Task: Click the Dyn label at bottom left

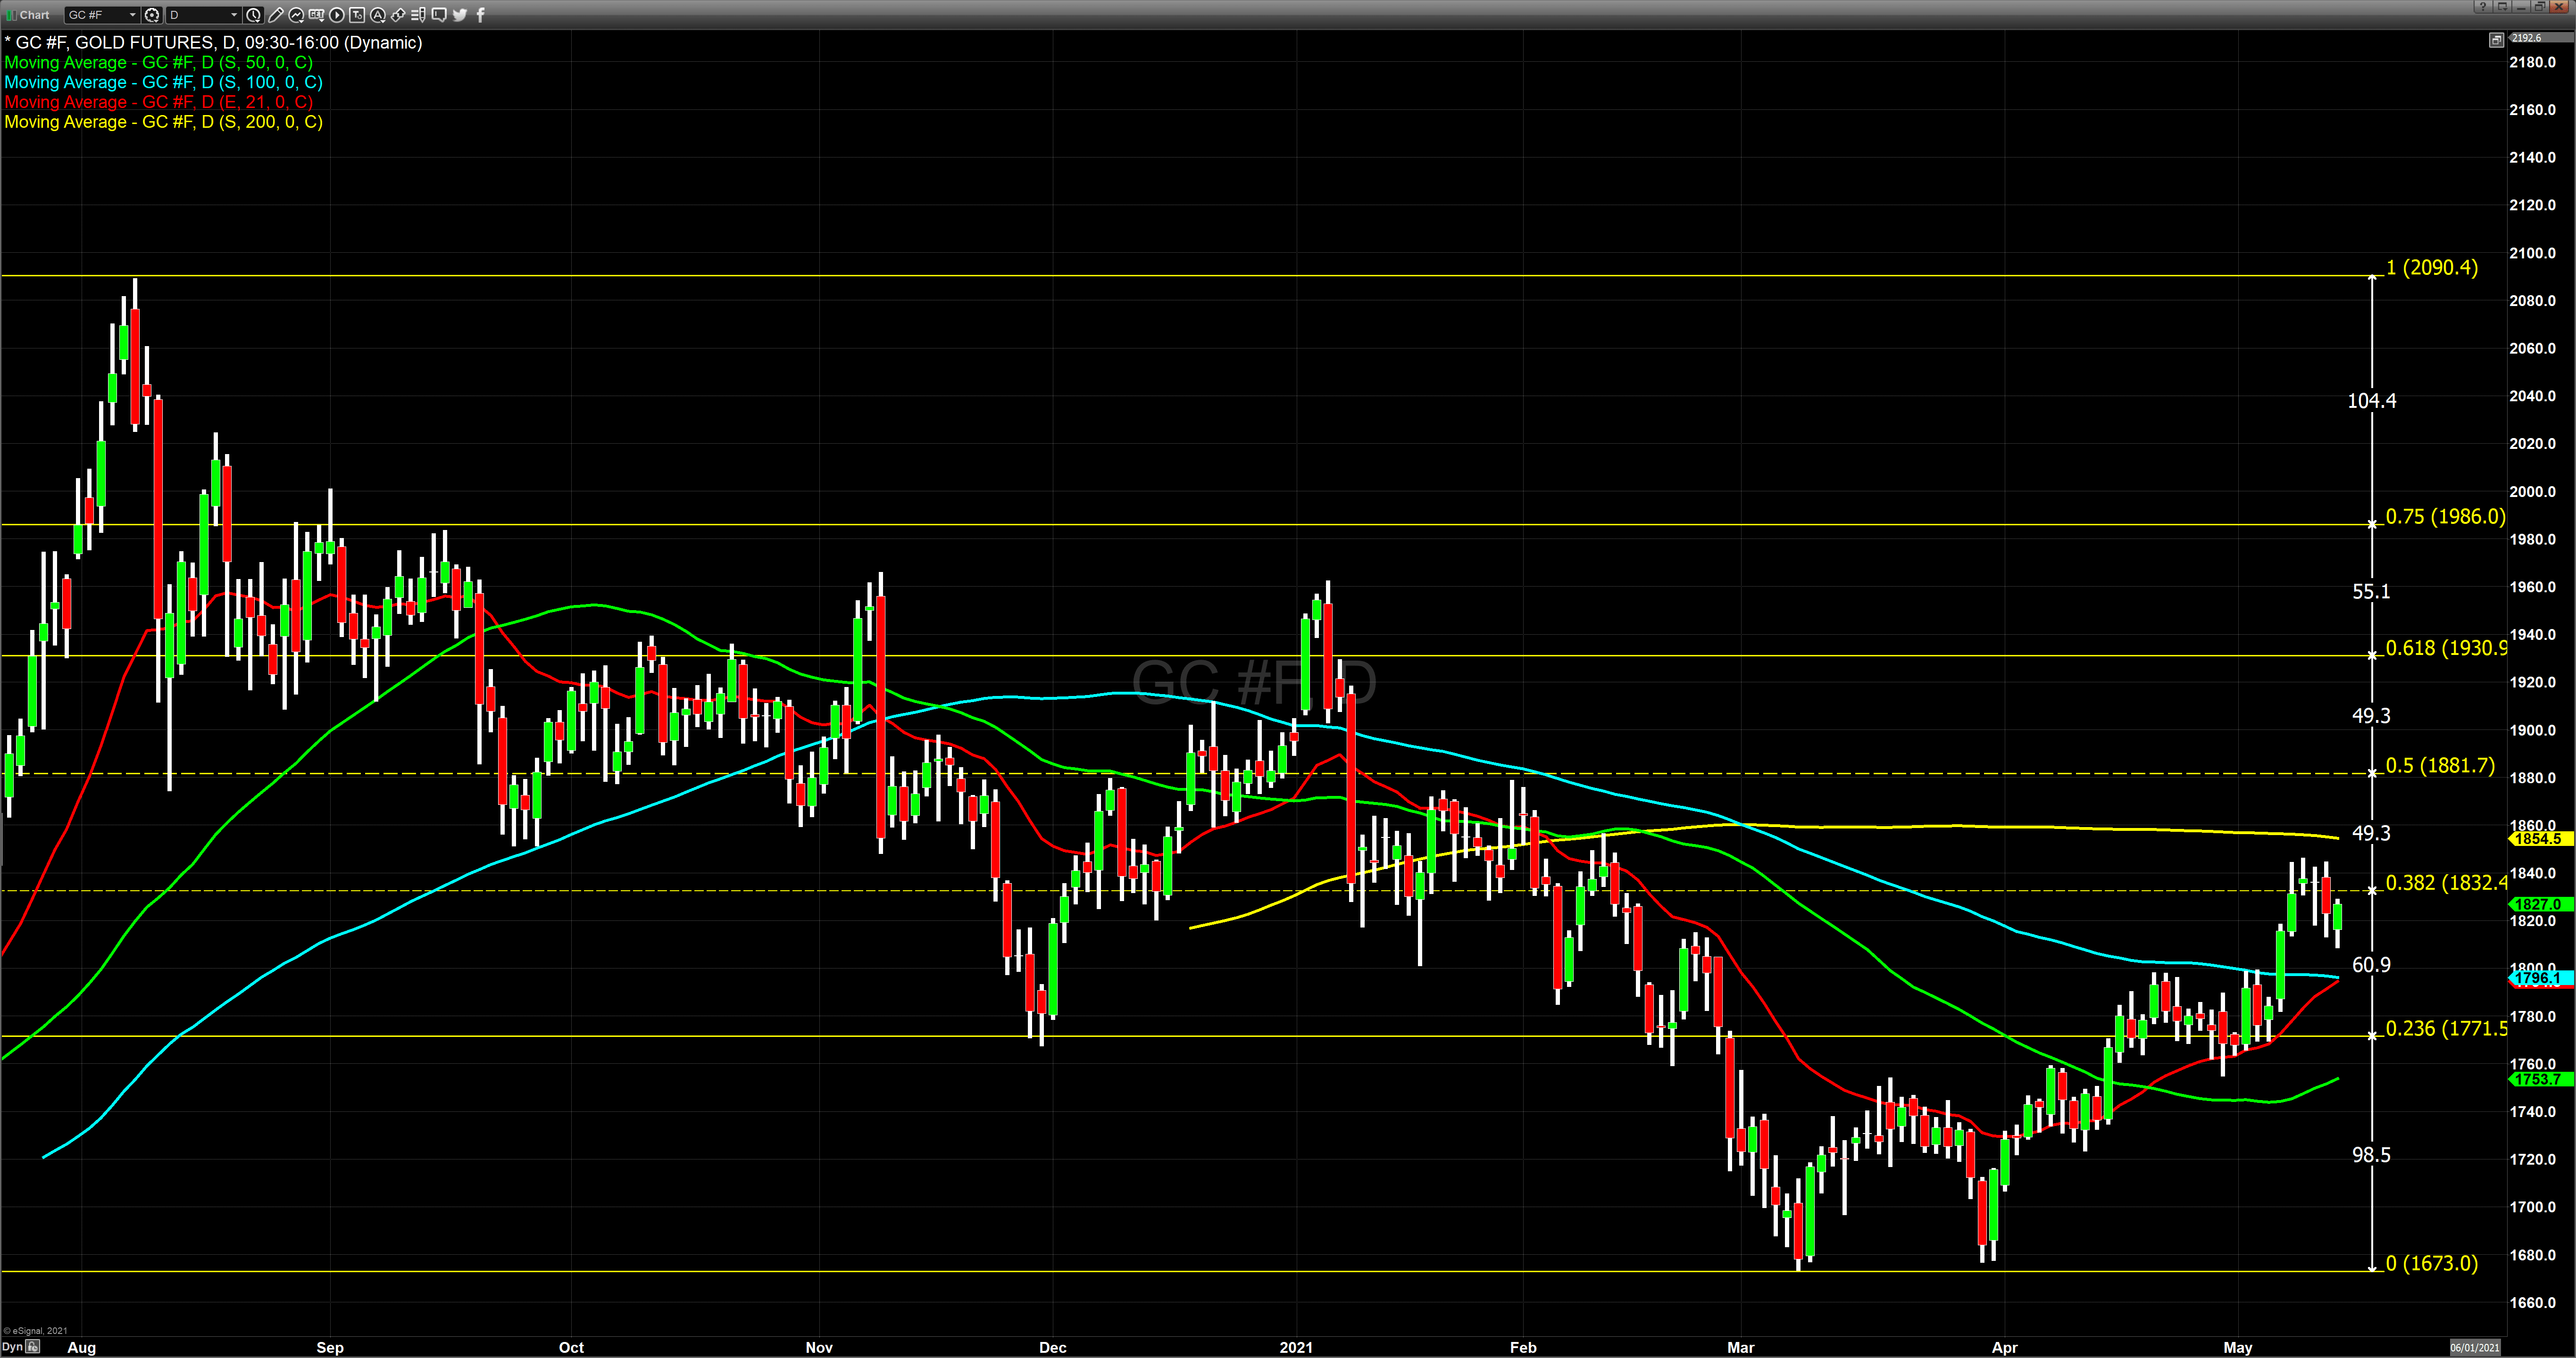Action: pyautogui.click(x=12, y=1347)
